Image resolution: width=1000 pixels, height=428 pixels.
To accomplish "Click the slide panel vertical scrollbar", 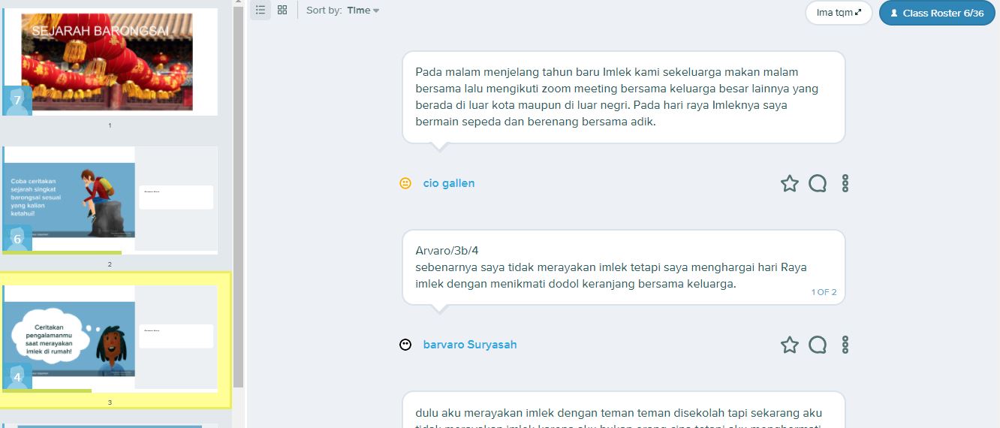I will [x=239, y=195].
